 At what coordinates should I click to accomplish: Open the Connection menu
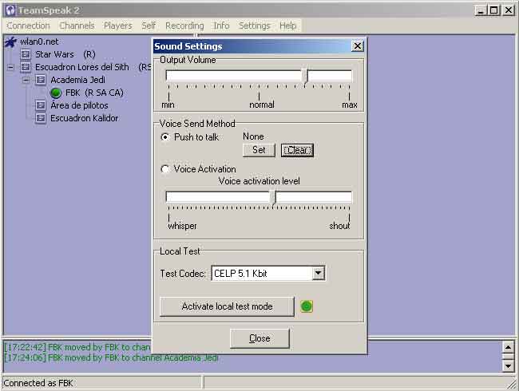point(28,26)
